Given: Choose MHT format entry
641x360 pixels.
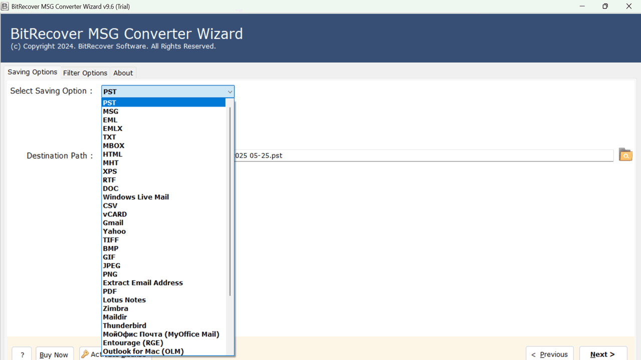Looking at the screenshot, I should pyautogui.click(x=164, y=162).
